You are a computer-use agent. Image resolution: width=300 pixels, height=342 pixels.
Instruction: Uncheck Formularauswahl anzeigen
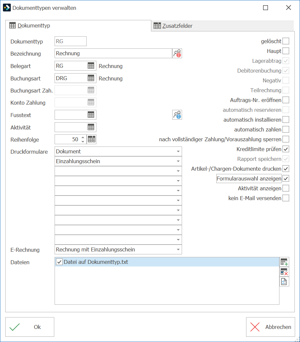click(x=286, y=179)
